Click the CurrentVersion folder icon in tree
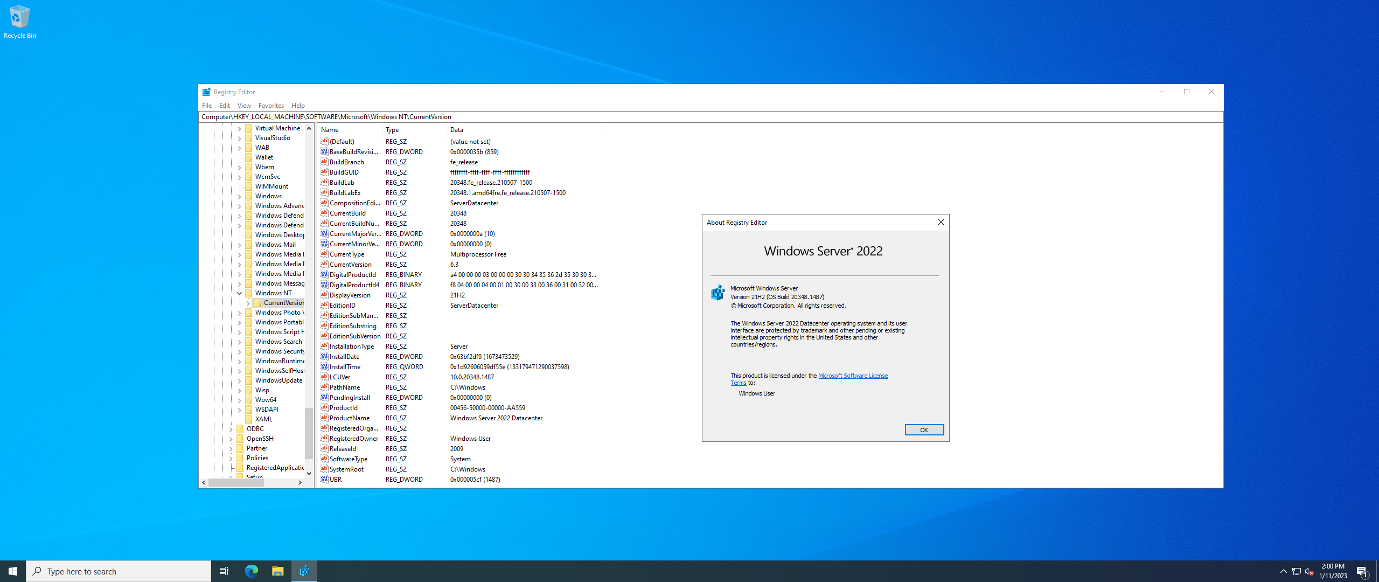Viewport: 1379px width, 582px height. click(257, 303)
